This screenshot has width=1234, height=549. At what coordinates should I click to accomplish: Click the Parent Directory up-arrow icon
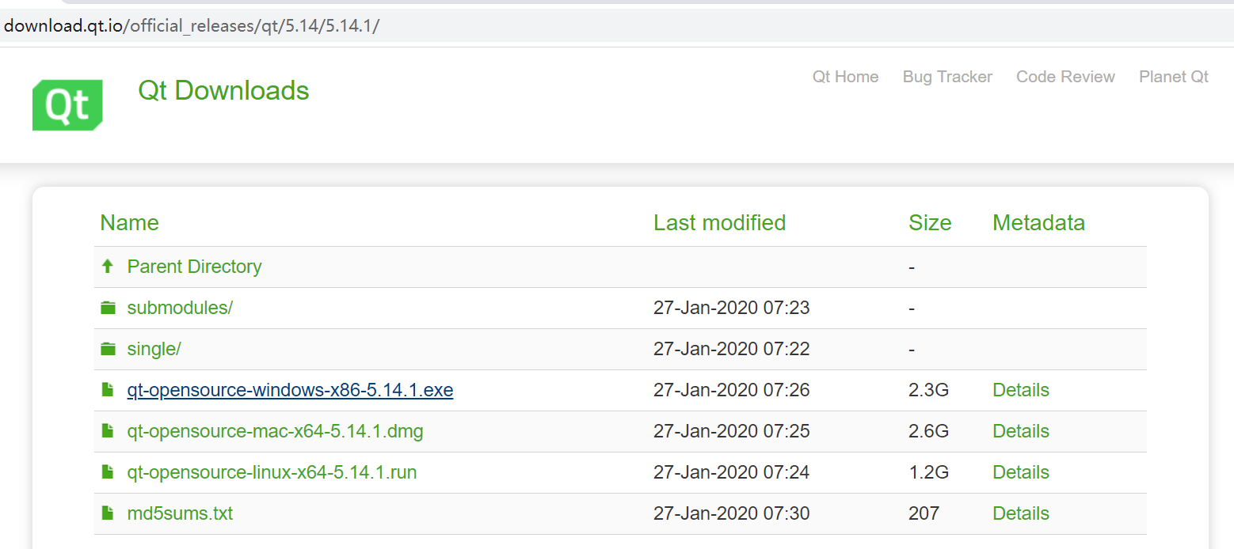pyautogui.click(x=108, y=267)
